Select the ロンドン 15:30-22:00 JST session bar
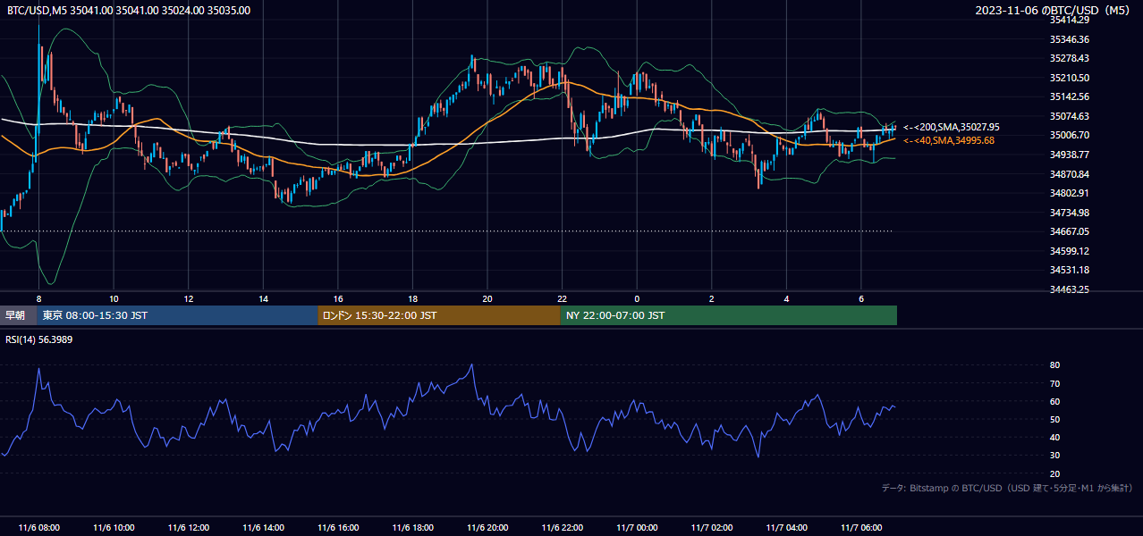The width and height of the screenshot is (1143, 536). [x=439, y=315]
